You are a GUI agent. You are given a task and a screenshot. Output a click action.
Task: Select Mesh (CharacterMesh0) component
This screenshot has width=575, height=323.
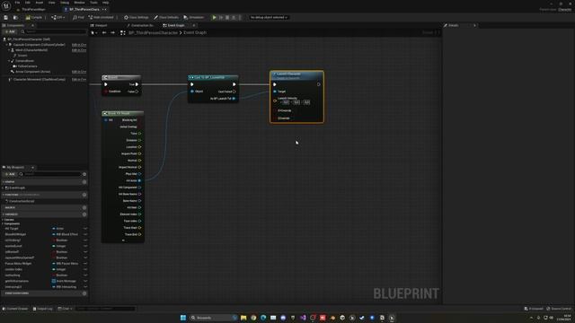[31, 50]
